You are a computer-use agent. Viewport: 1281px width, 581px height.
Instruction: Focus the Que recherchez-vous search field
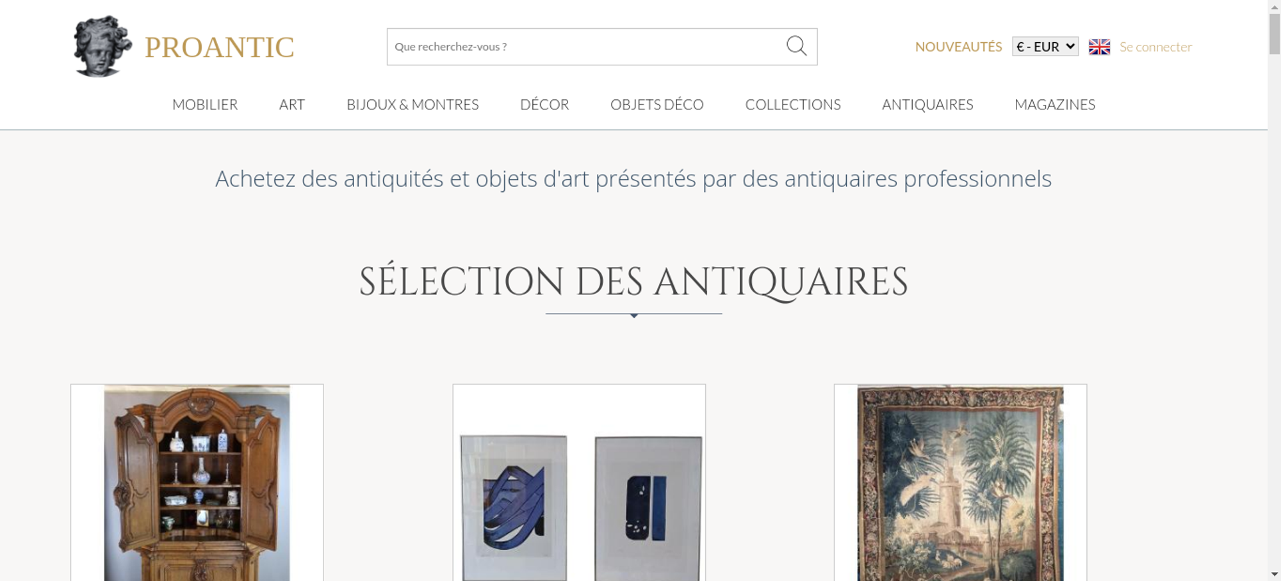[586, 47]
